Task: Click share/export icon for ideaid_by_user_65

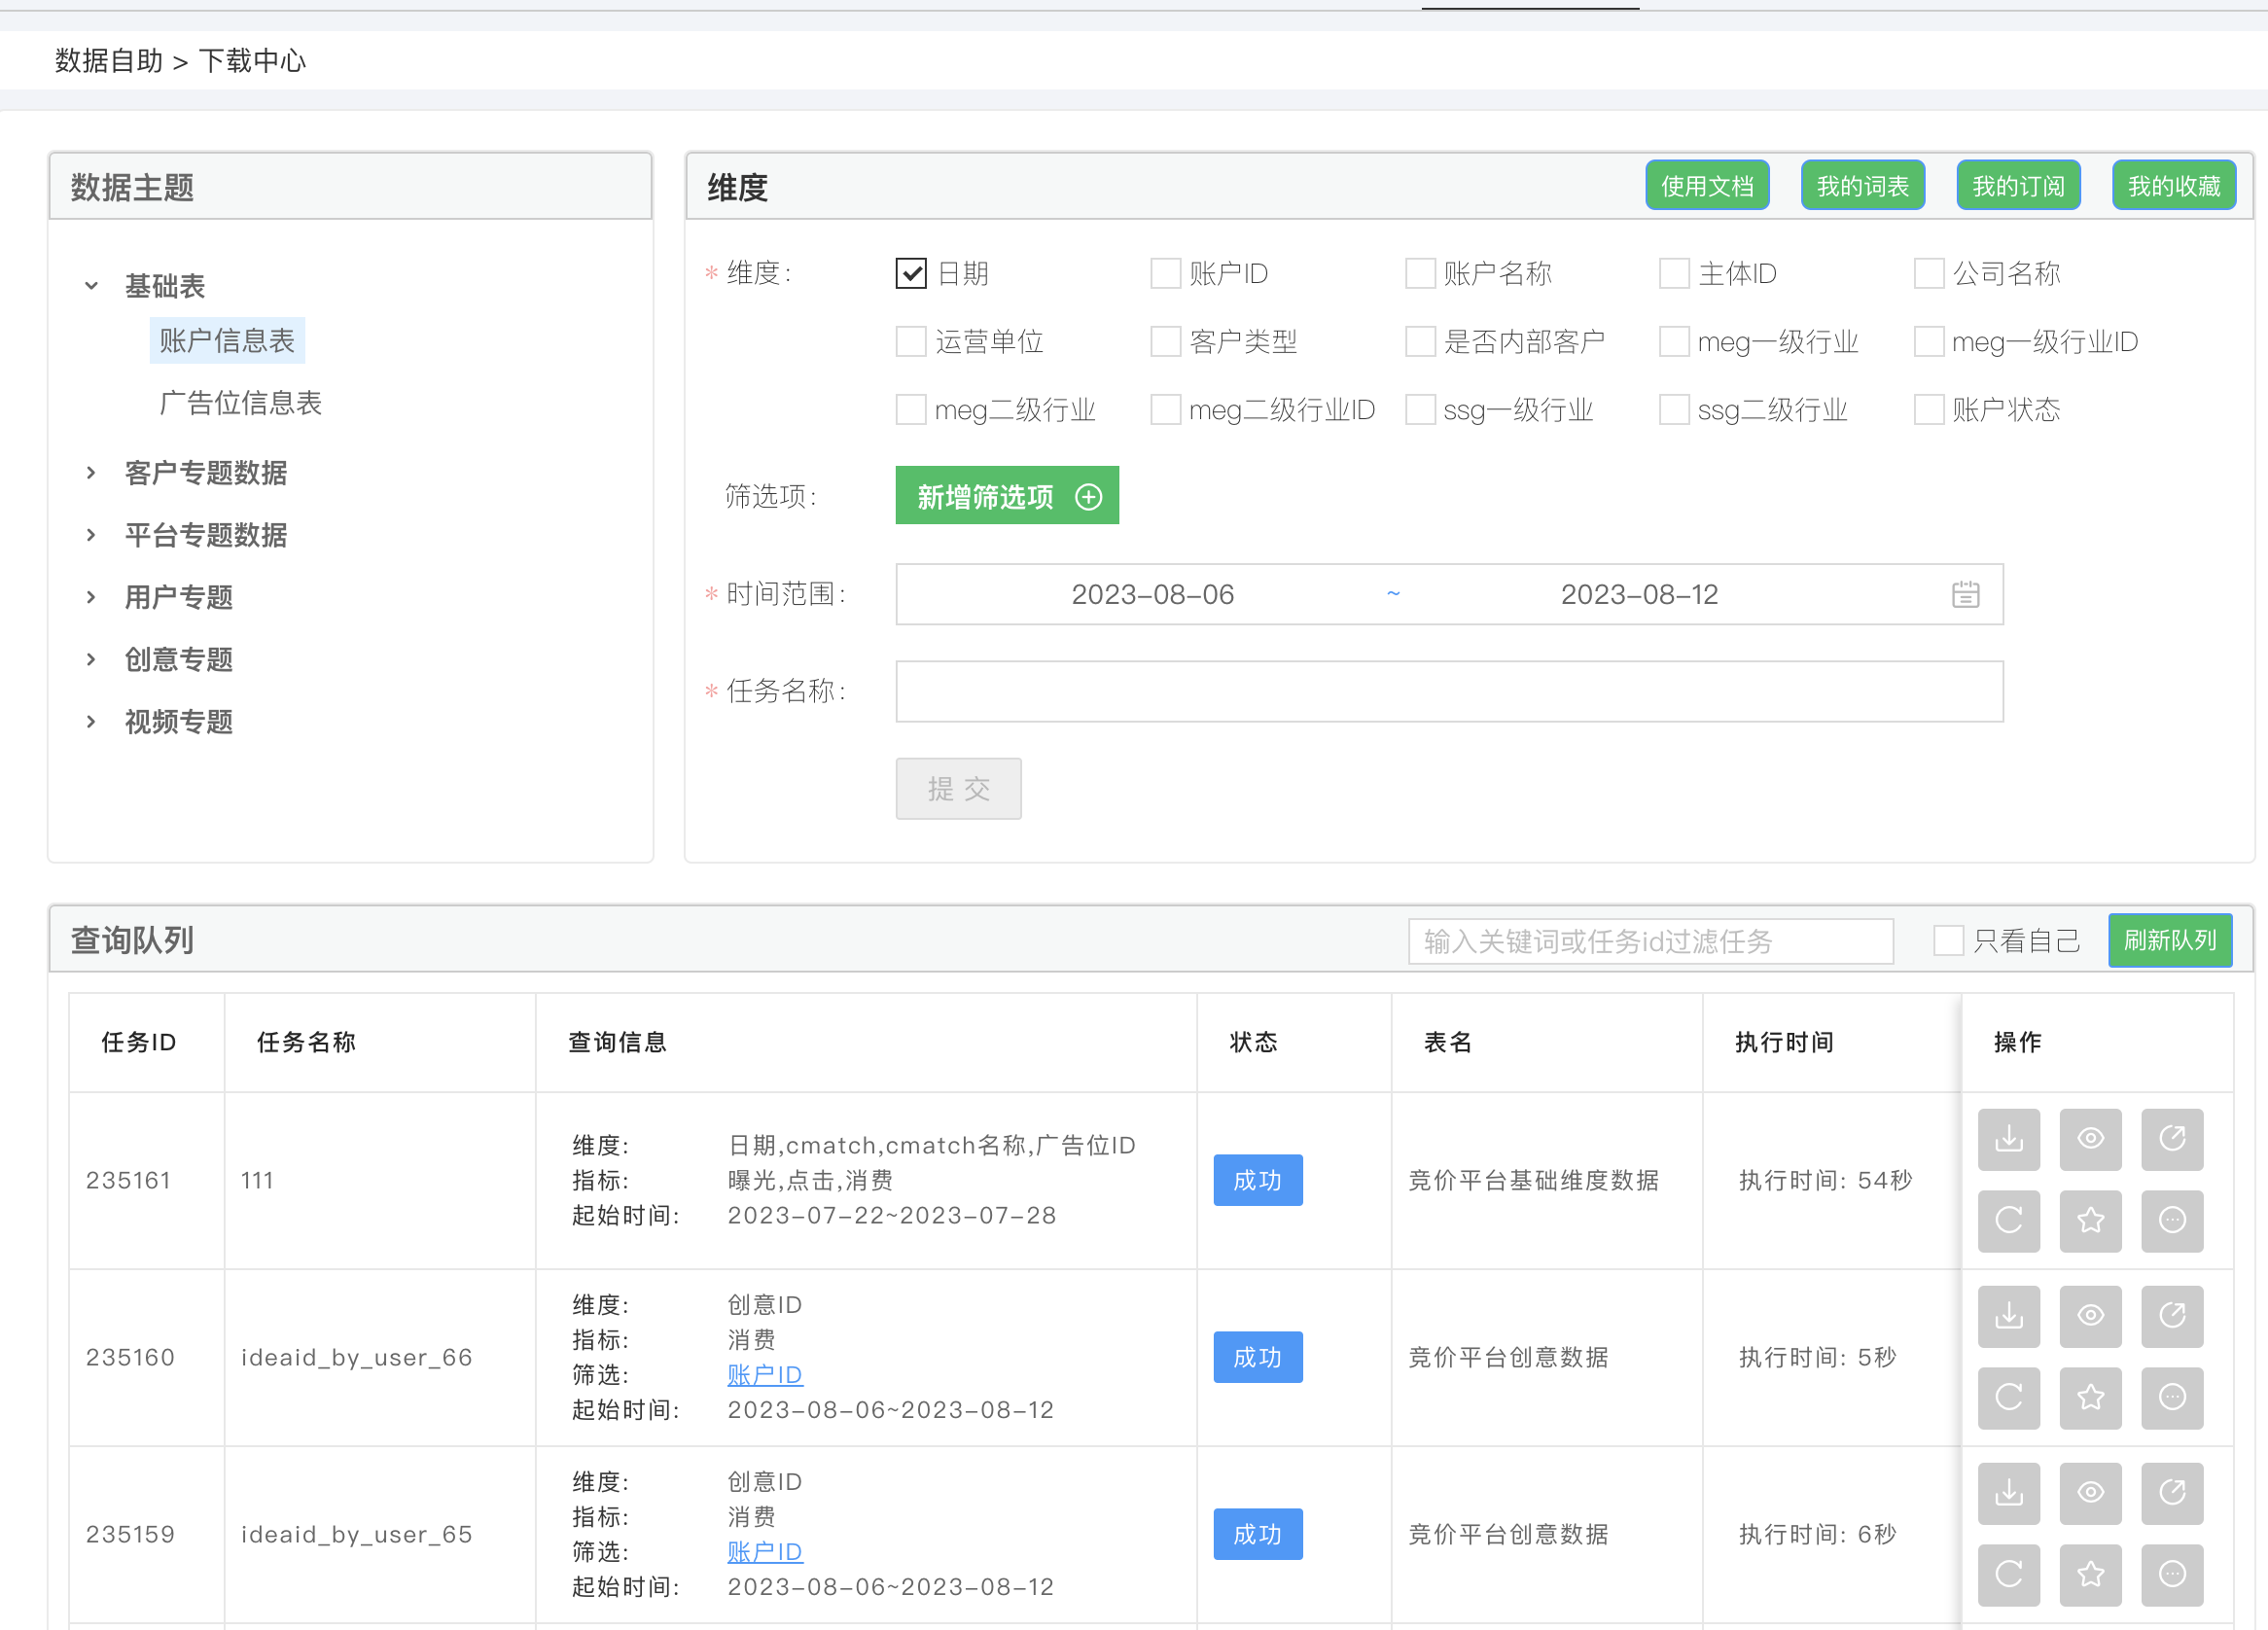Action: click(2172, 1493)
